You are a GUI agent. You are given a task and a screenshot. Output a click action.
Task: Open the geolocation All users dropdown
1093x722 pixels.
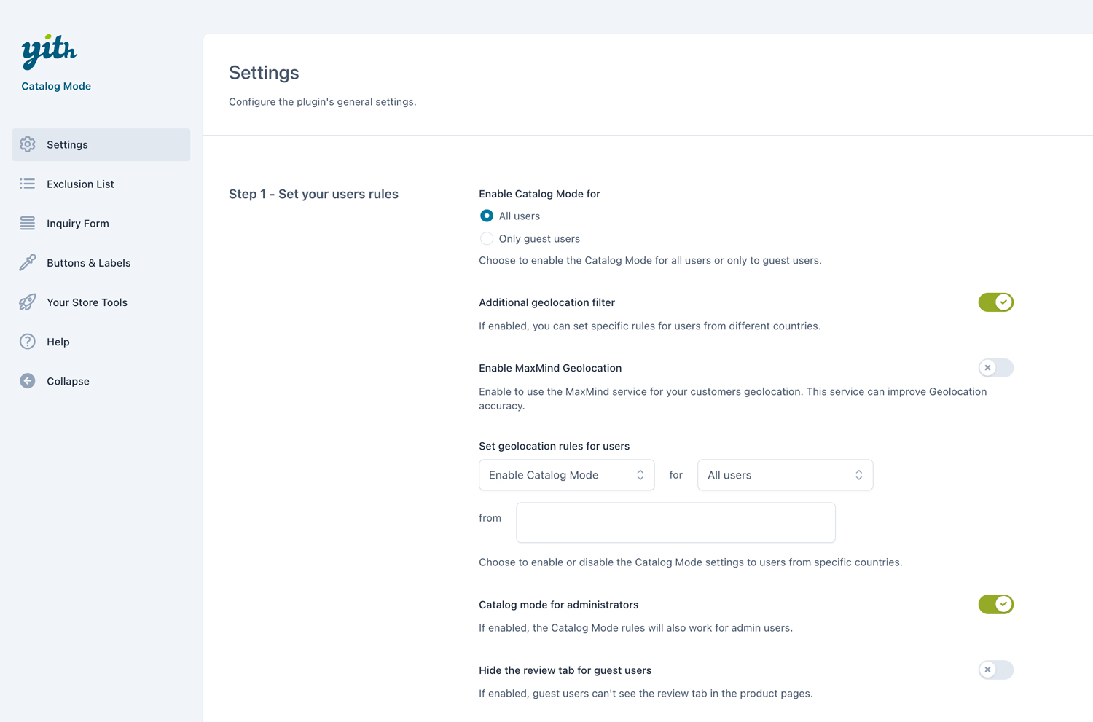click(785, 475)
